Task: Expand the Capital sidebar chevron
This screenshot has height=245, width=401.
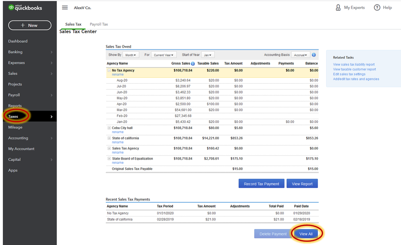Action: [x=51, y=160]
